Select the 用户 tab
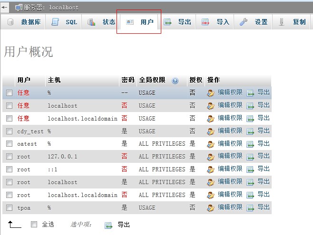 point(139,22)
